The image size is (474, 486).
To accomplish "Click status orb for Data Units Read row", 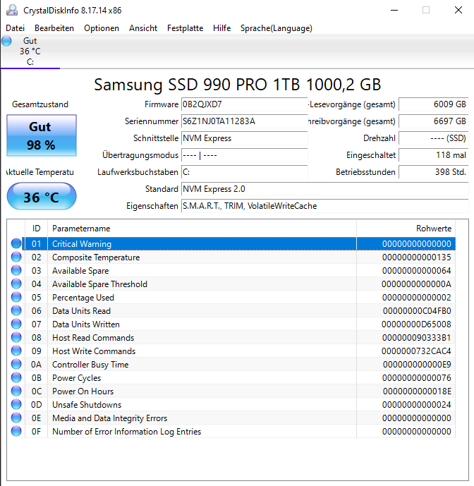I will (x=16, y=310).
